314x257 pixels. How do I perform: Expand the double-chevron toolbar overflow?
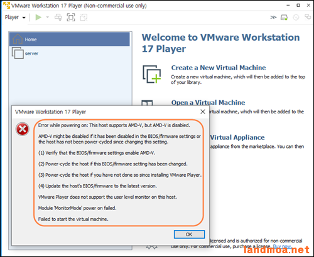coord(273,17)
